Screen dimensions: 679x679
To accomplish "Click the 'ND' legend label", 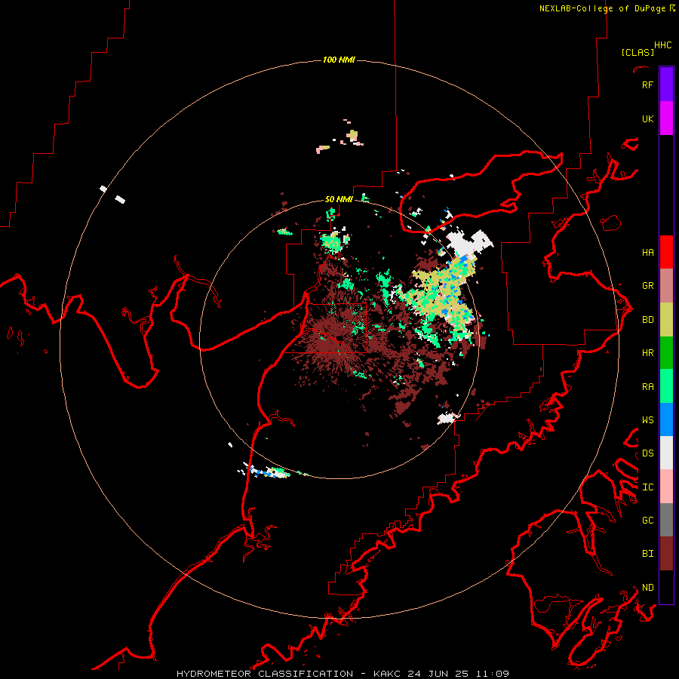I will pyautogui.click(x=647, y=588).
